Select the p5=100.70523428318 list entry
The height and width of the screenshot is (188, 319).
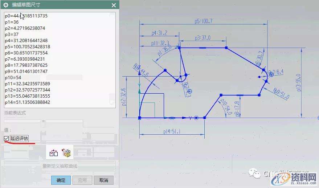pyautogui.click(x=27, y=47)
